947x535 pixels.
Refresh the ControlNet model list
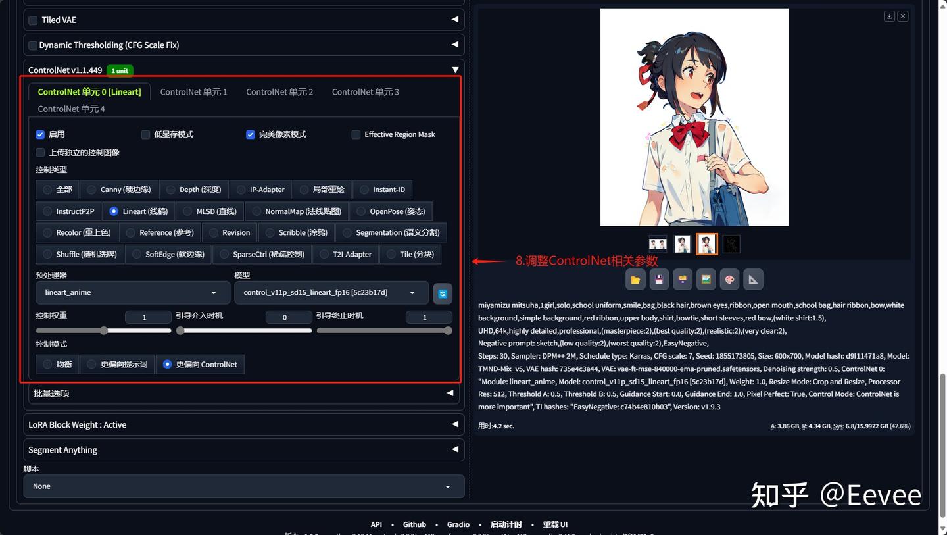pyautogui.click(x=443, y=293)
